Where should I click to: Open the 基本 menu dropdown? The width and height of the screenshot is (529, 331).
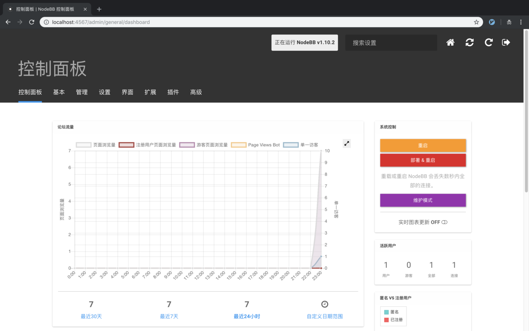coord(59,92)
